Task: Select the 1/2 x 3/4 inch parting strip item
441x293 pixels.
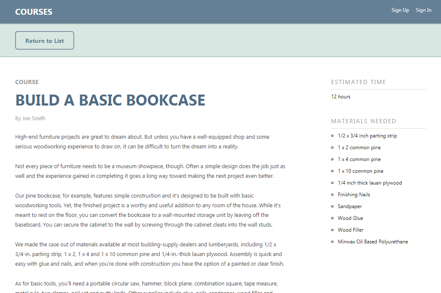Action: (367, 136)
